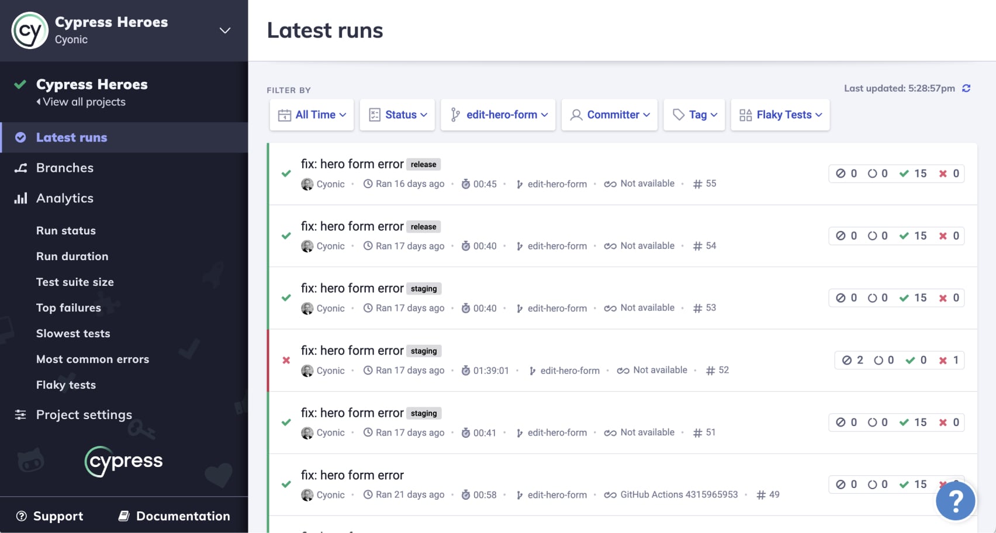Screen dimensions: 996x533
Task: Open the Tag filter dropdown
Action: point(694,115)
